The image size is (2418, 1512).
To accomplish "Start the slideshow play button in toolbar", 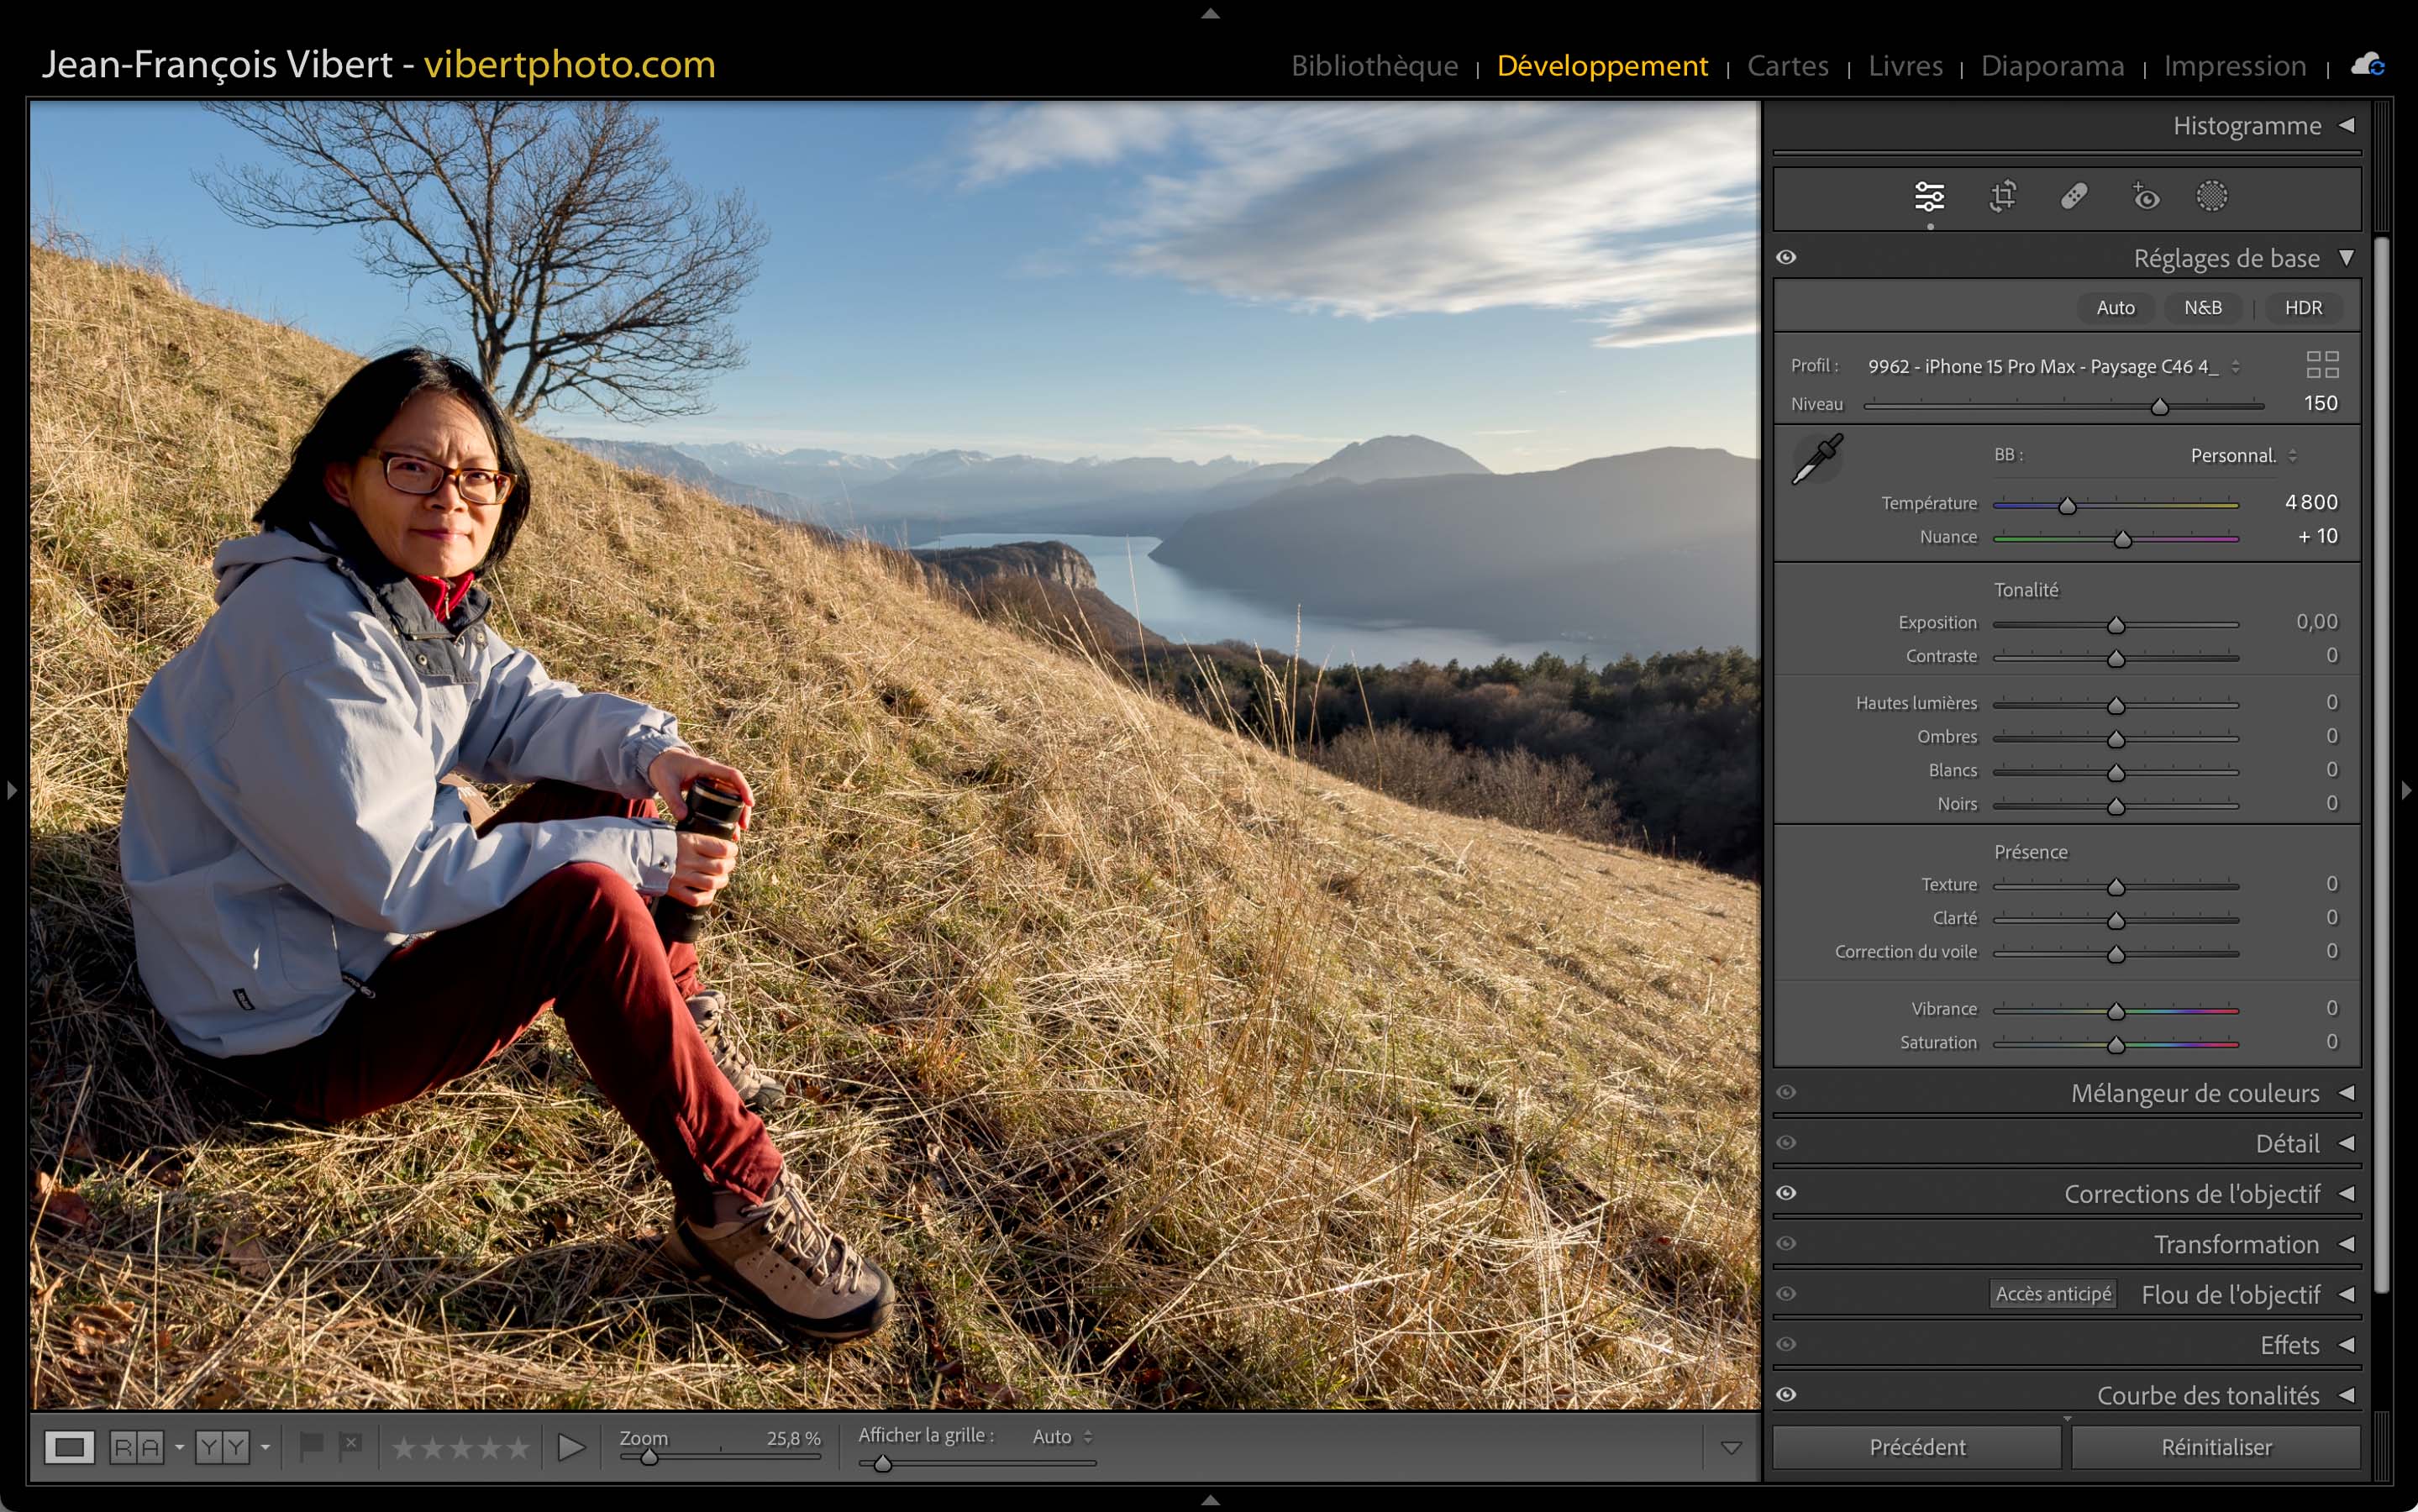I will click(x=571, y=1447).
